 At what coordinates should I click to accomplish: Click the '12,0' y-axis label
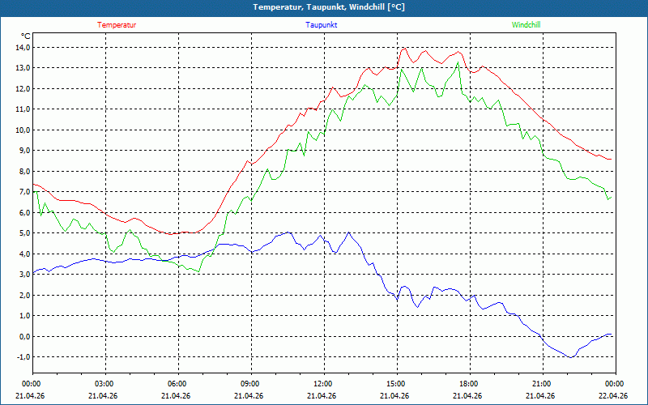[23, 89]
